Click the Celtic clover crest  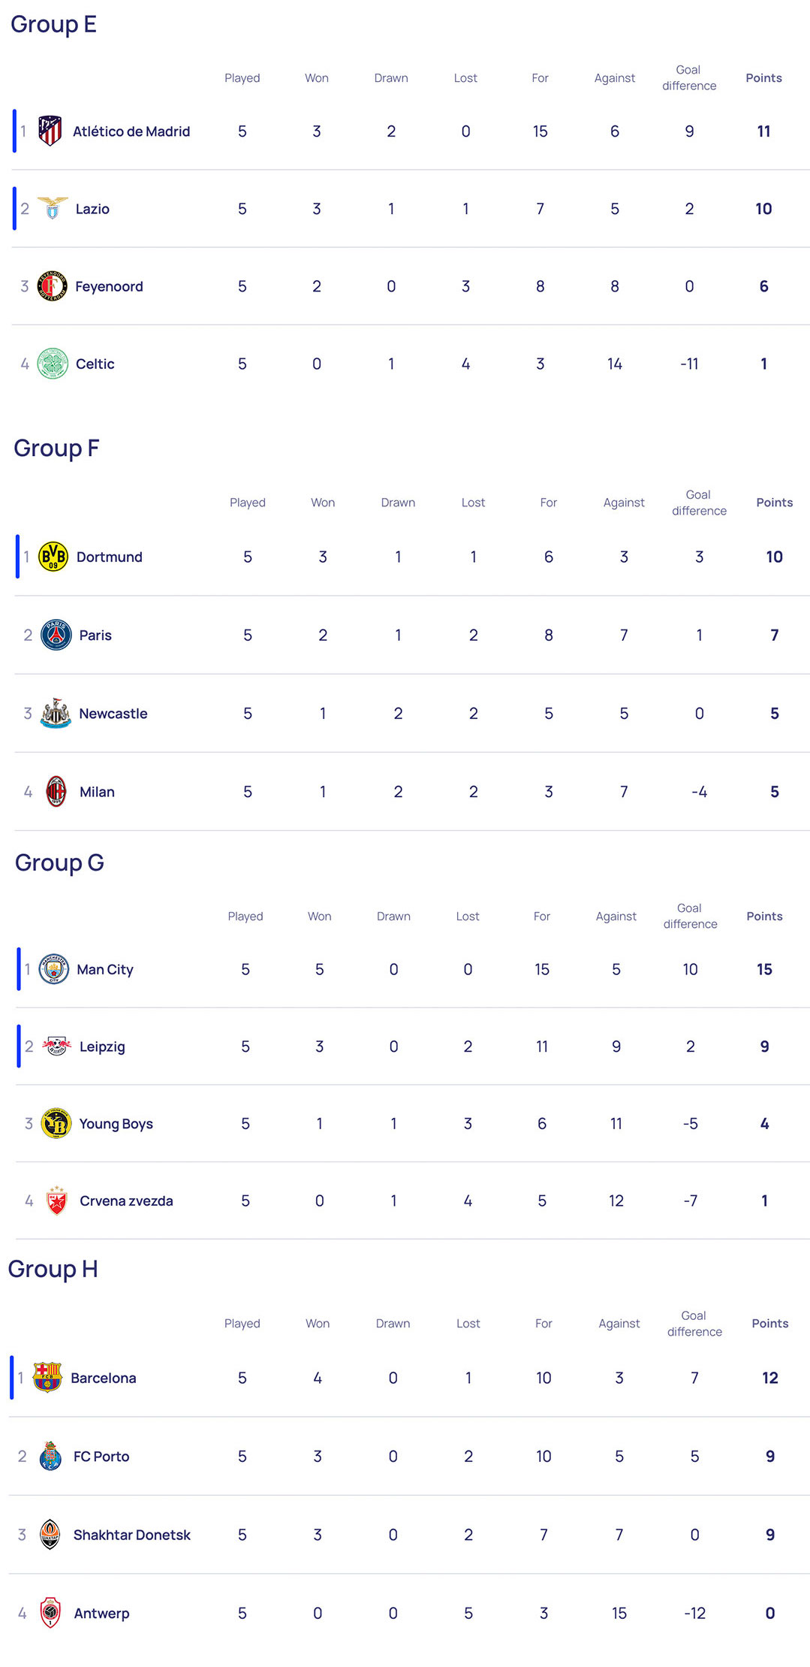(53, 364)
